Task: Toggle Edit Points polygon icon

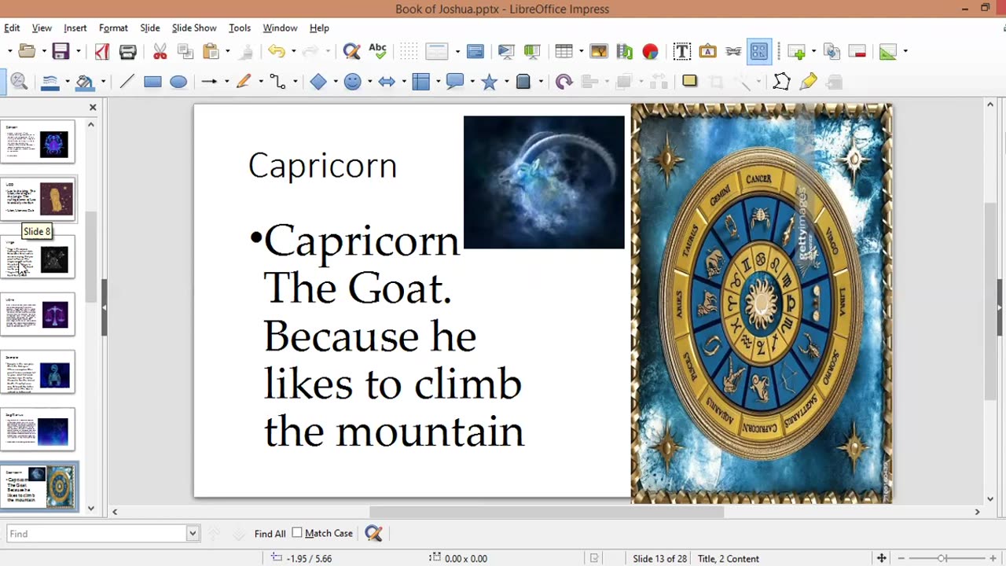Action: pos(781,81)
